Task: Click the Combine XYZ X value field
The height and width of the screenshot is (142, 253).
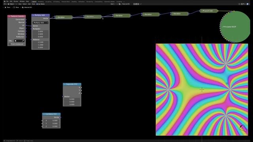Action: (51, 121)
